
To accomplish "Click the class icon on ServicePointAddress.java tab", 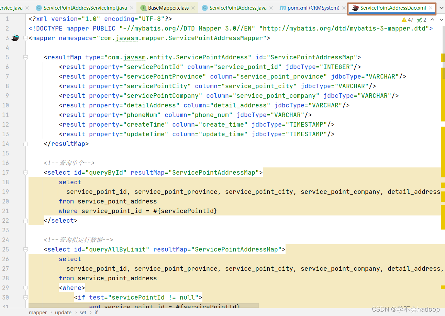I will point(205,7).
